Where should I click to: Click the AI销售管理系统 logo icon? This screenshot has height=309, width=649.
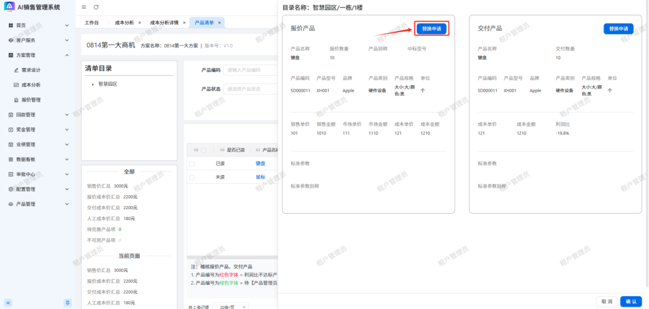9,6
